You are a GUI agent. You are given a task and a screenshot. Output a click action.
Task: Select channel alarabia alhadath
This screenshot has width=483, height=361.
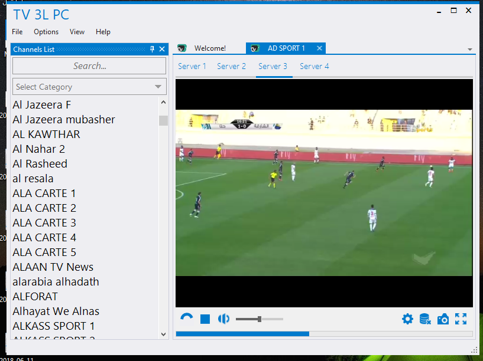(x=56, y=282)
